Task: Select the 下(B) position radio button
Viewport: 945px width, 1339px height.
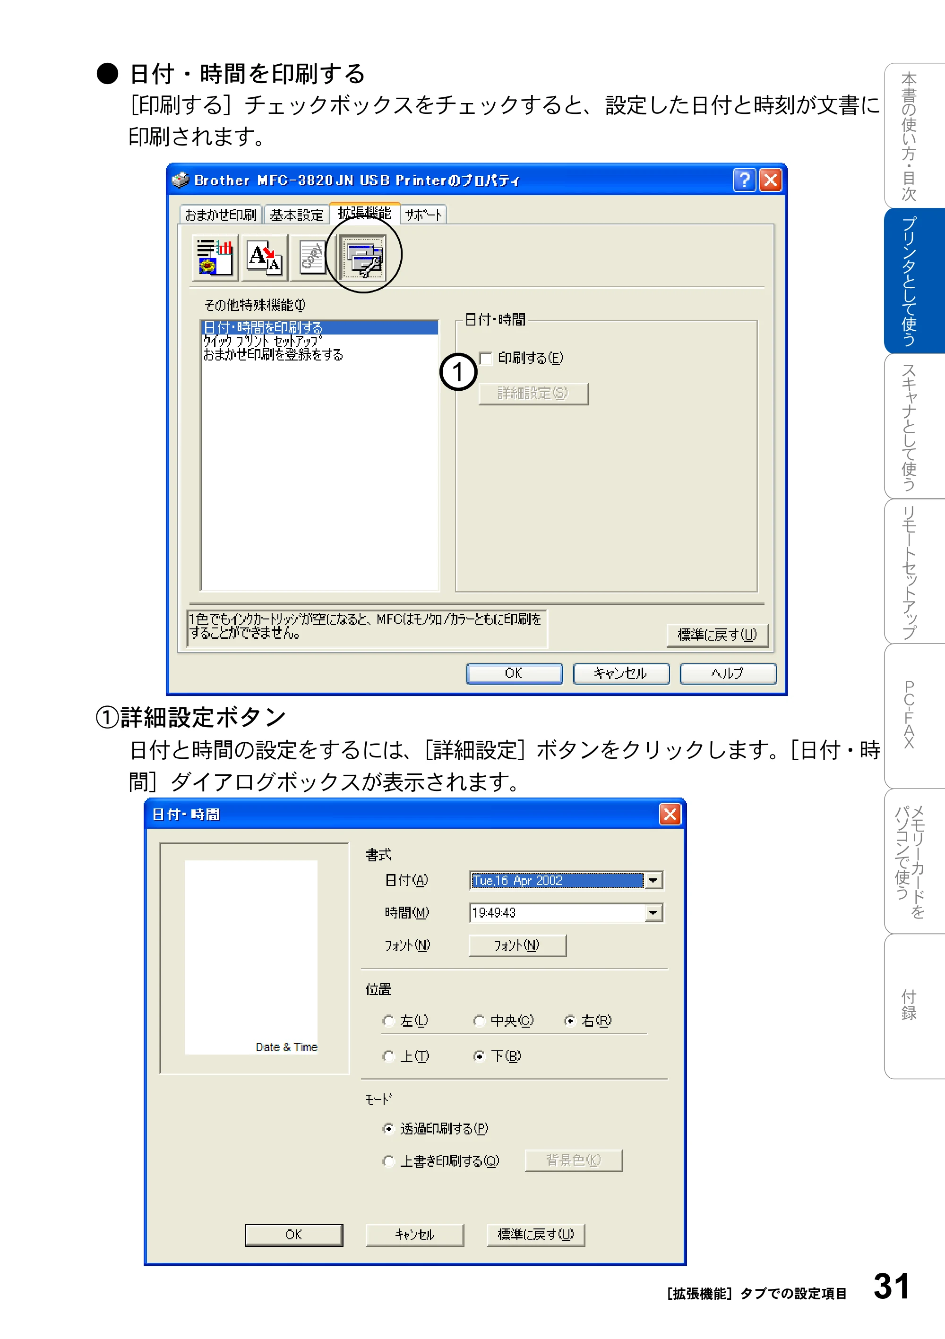Action: [479, 1057]
